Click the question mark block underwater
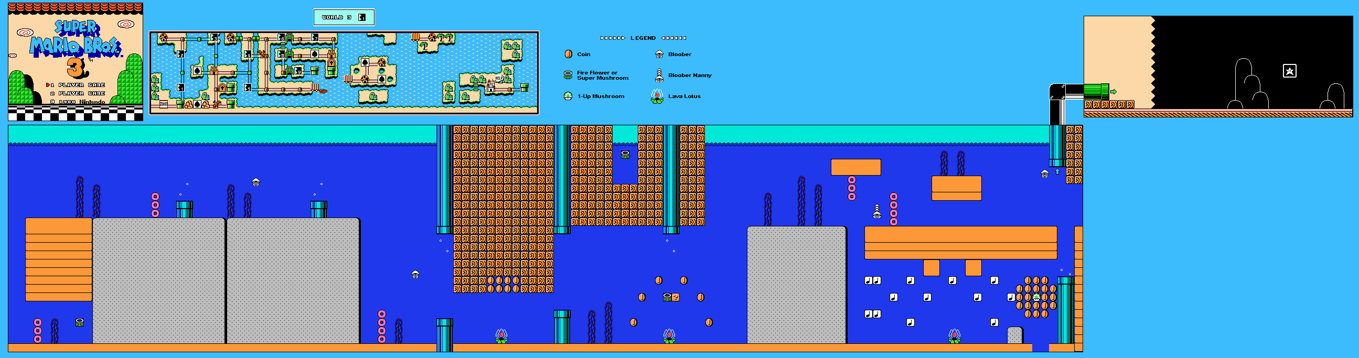This screenshot has width=1359, height=358. [676, 297]
